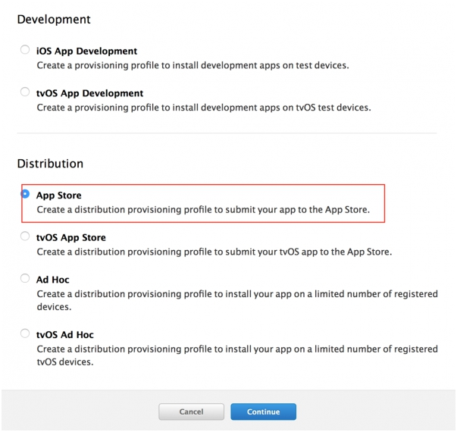457x432 pixels.
Task: Click the tvOS test devices description text
Action: tap(203, 108)
